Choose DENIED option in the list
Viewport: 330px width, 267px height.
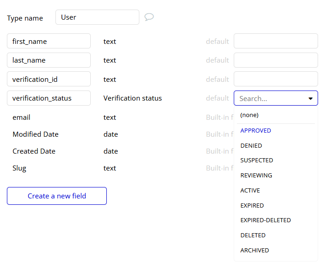pyautogui.click(x=251, y=146)
